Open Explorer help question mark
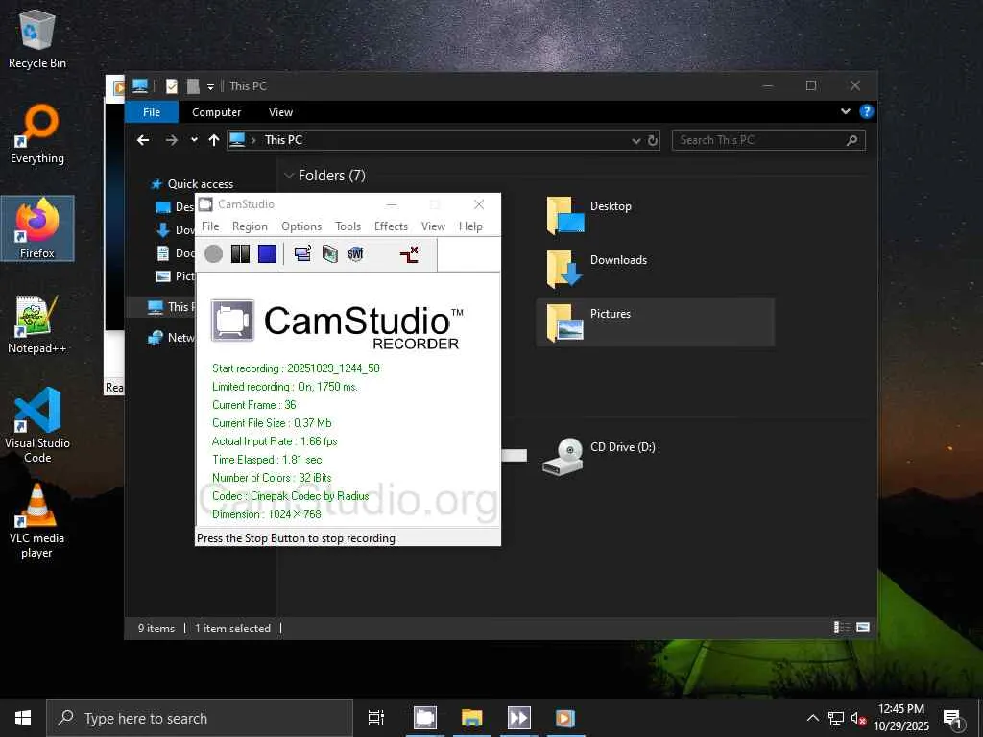 click(867, 111)
